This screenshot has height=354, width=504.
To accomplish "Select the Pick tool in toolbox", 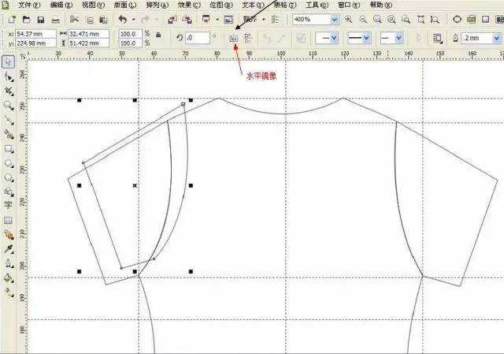I will tap(9, 61).
